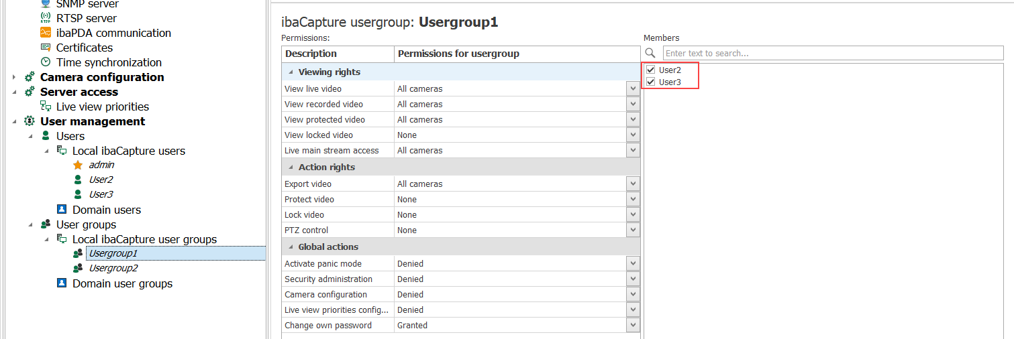The image size is (1014, 339).
Task: Open the View locked video dropdown
Action: coord(633,135)
